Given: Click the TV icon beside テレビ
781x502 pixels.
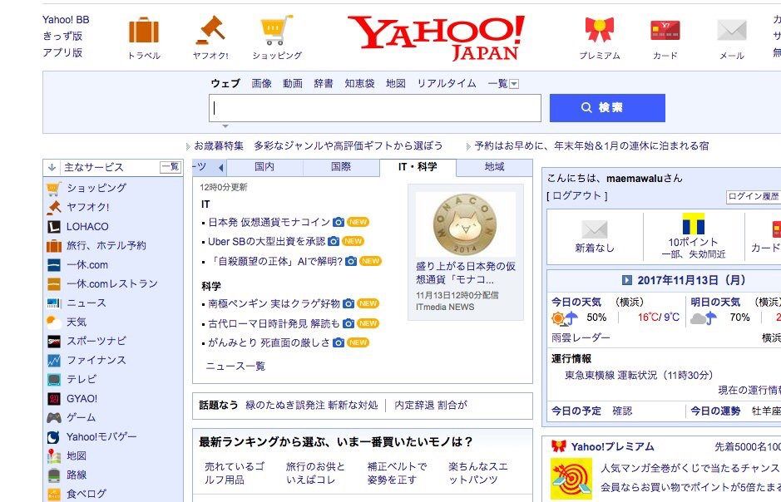Looking at the screenshot, I should tap(54, 380).
